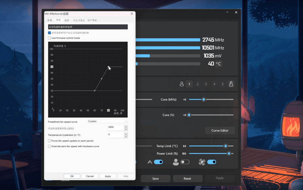Click the auto fan 'A' icon
303x190 pixels.
coord(150,162)
